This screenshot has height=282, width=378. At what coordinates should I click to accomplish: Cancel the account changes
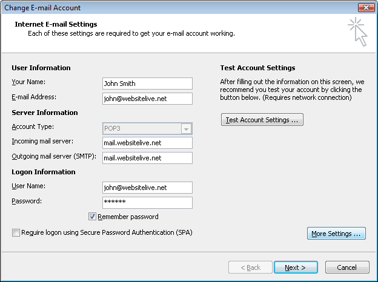347,267
